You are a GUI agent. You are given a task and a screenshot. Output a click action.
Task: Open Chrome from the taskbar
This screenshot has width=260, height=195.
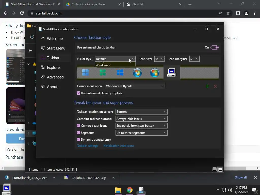coord(130,190)
